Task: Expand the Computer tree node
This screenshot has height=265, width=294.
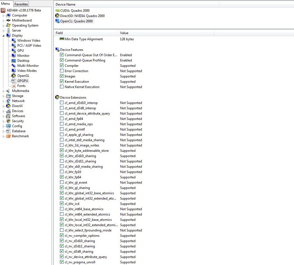Action: [x=3, y=16]
